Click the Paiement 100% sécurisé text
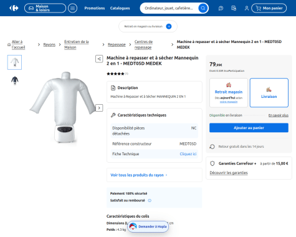This screenshot has width=296, height=237. tap(128, 193)
